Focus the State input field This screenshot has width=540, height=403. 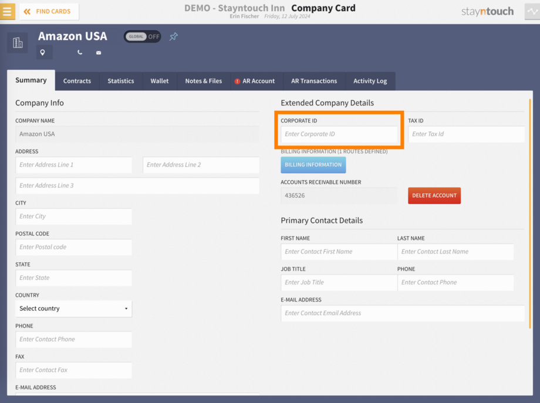click(74, 277)
